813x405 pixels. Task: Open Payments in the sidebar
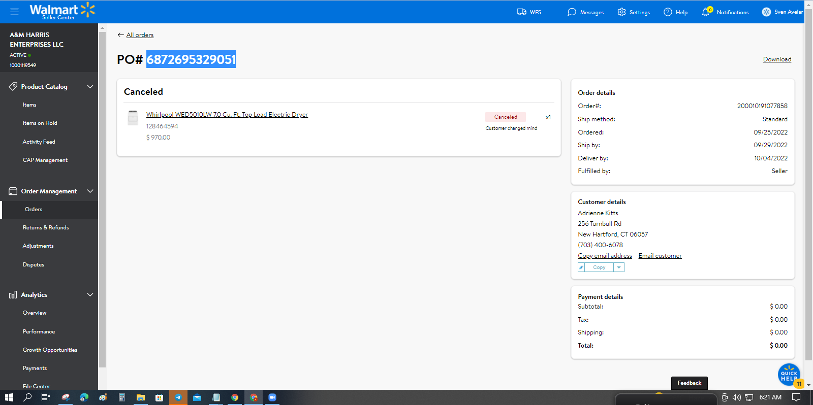coord(35,368)
